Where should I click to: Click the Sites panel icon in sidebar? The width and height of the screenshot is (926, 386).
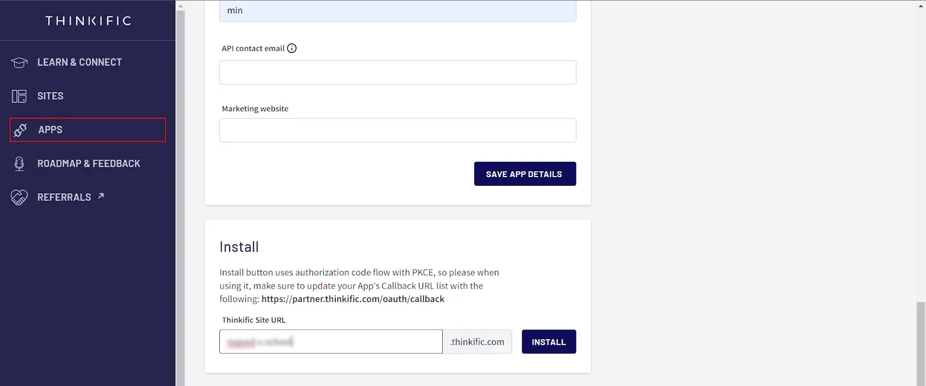tap(19, 95)
